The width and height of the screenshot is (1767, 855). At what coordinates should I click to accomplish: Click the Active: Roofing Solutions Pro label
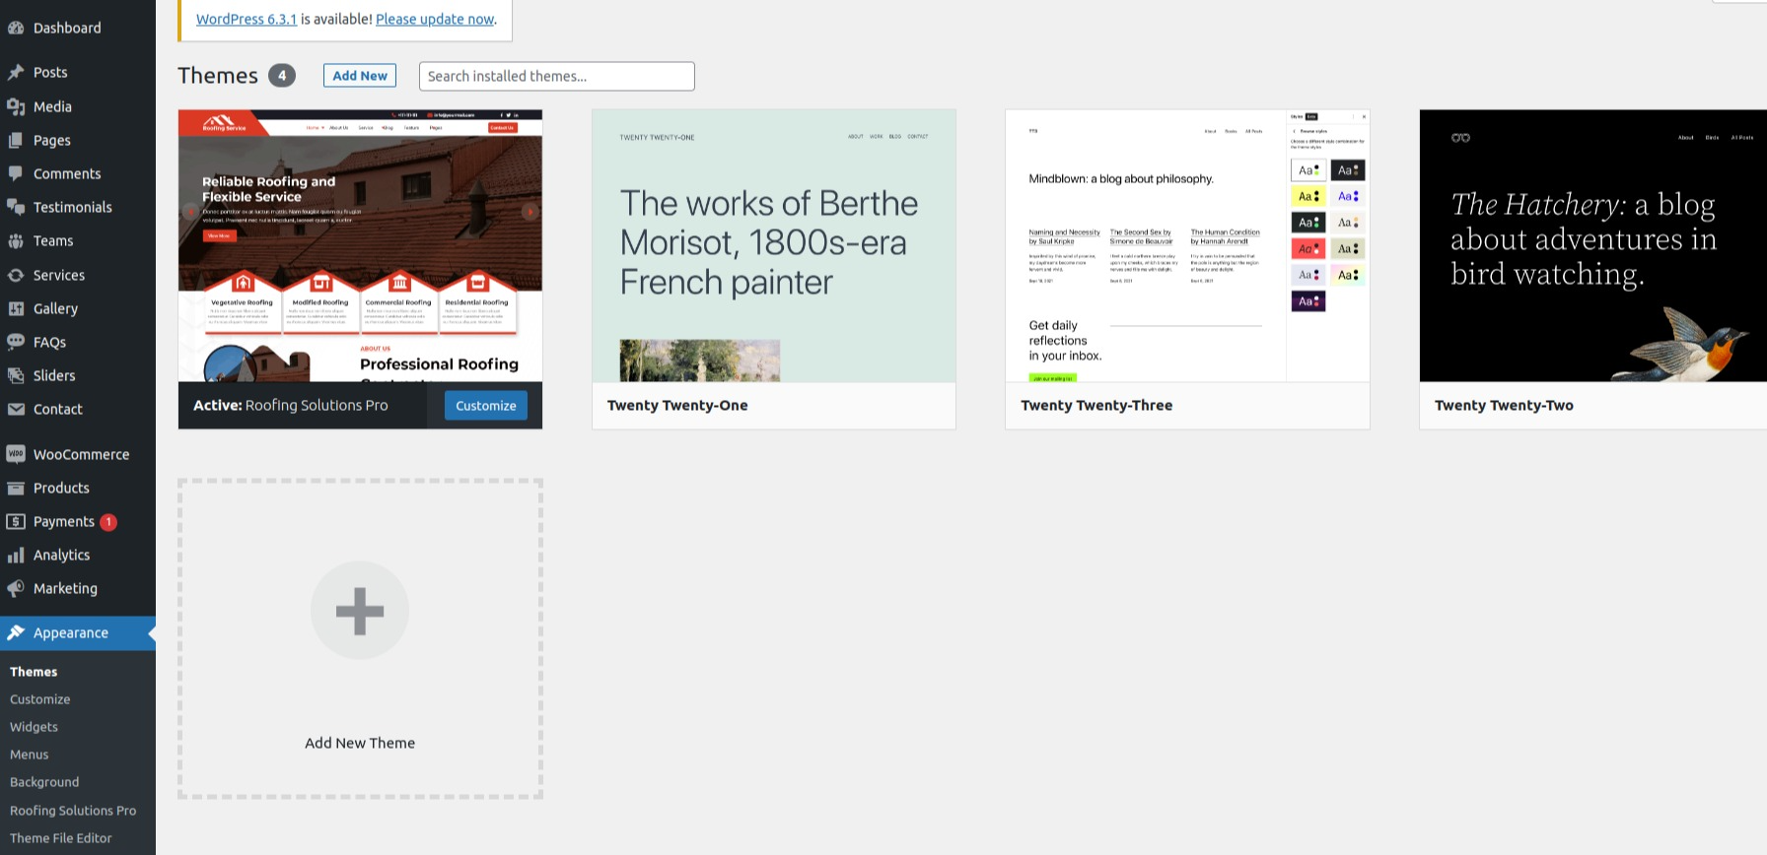(291, 405)
